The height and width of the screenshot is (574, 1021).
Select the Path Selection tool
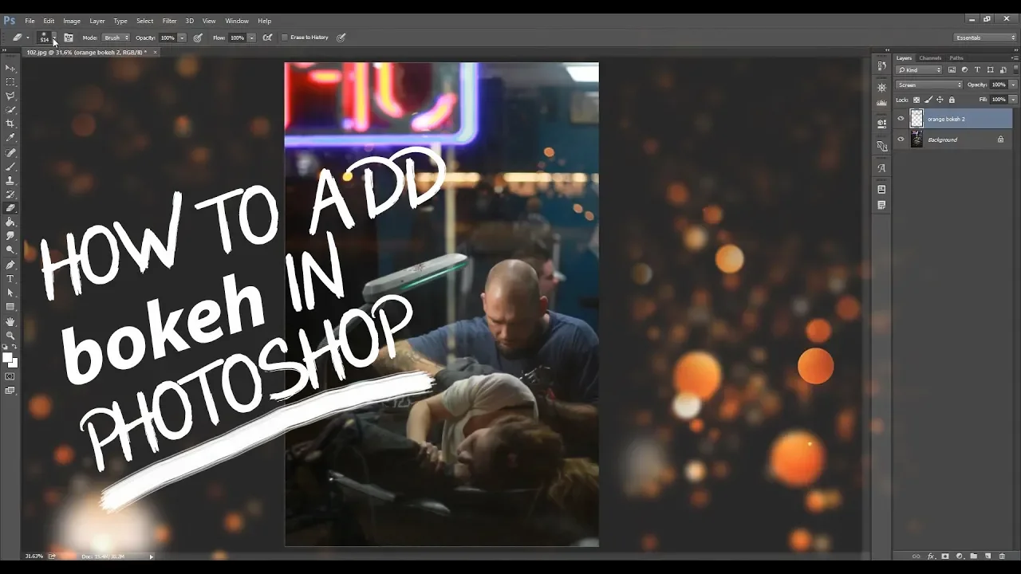click(10, 293)
